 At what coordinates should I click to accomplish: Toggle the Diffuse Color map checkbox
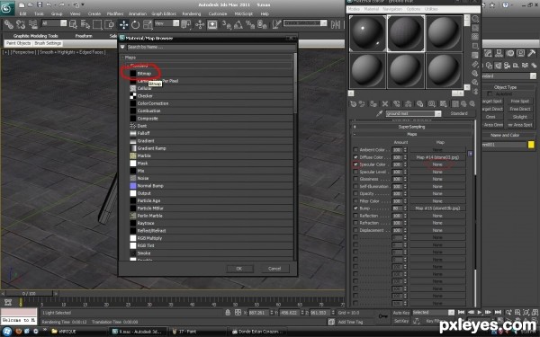[355, 157]
